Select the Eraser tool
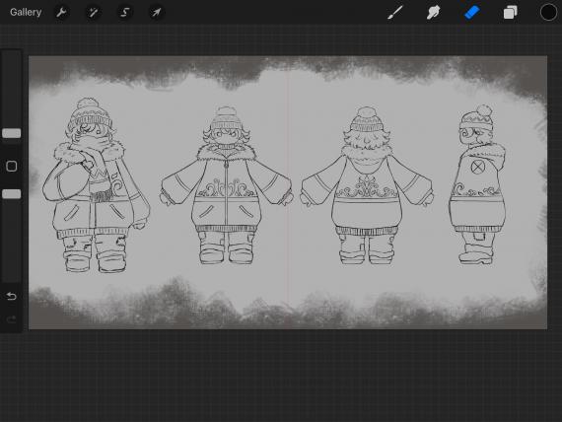 tap(472, 13)
